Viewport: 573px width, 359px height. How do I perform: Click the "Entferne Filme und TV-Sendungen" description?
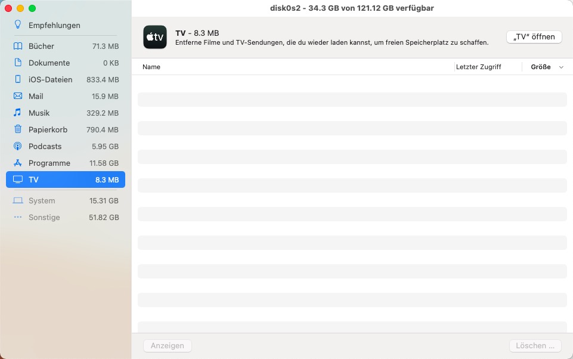(332, 42)
